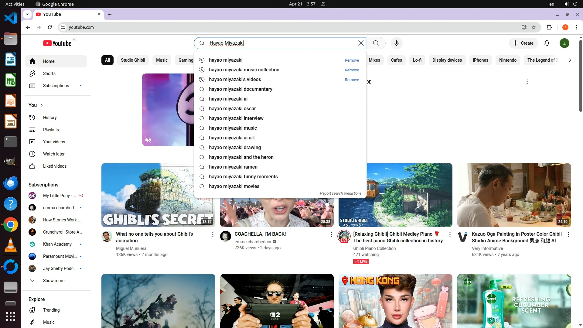Open Chrome tab search dropdown arrow
This screenshot has width=583, height=328.
point(27,14)
